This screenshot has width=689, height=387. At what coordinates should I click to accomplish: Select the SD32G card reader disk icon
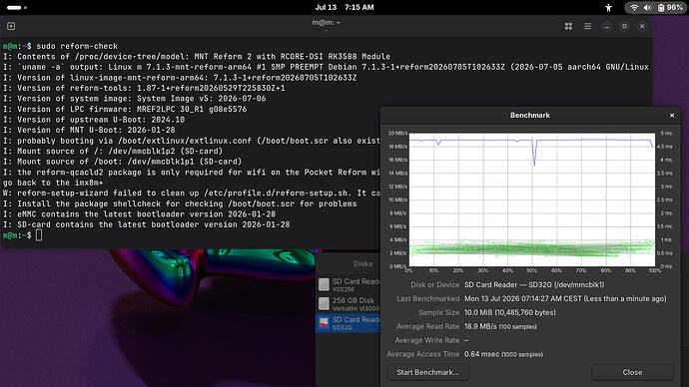[324, 323]
